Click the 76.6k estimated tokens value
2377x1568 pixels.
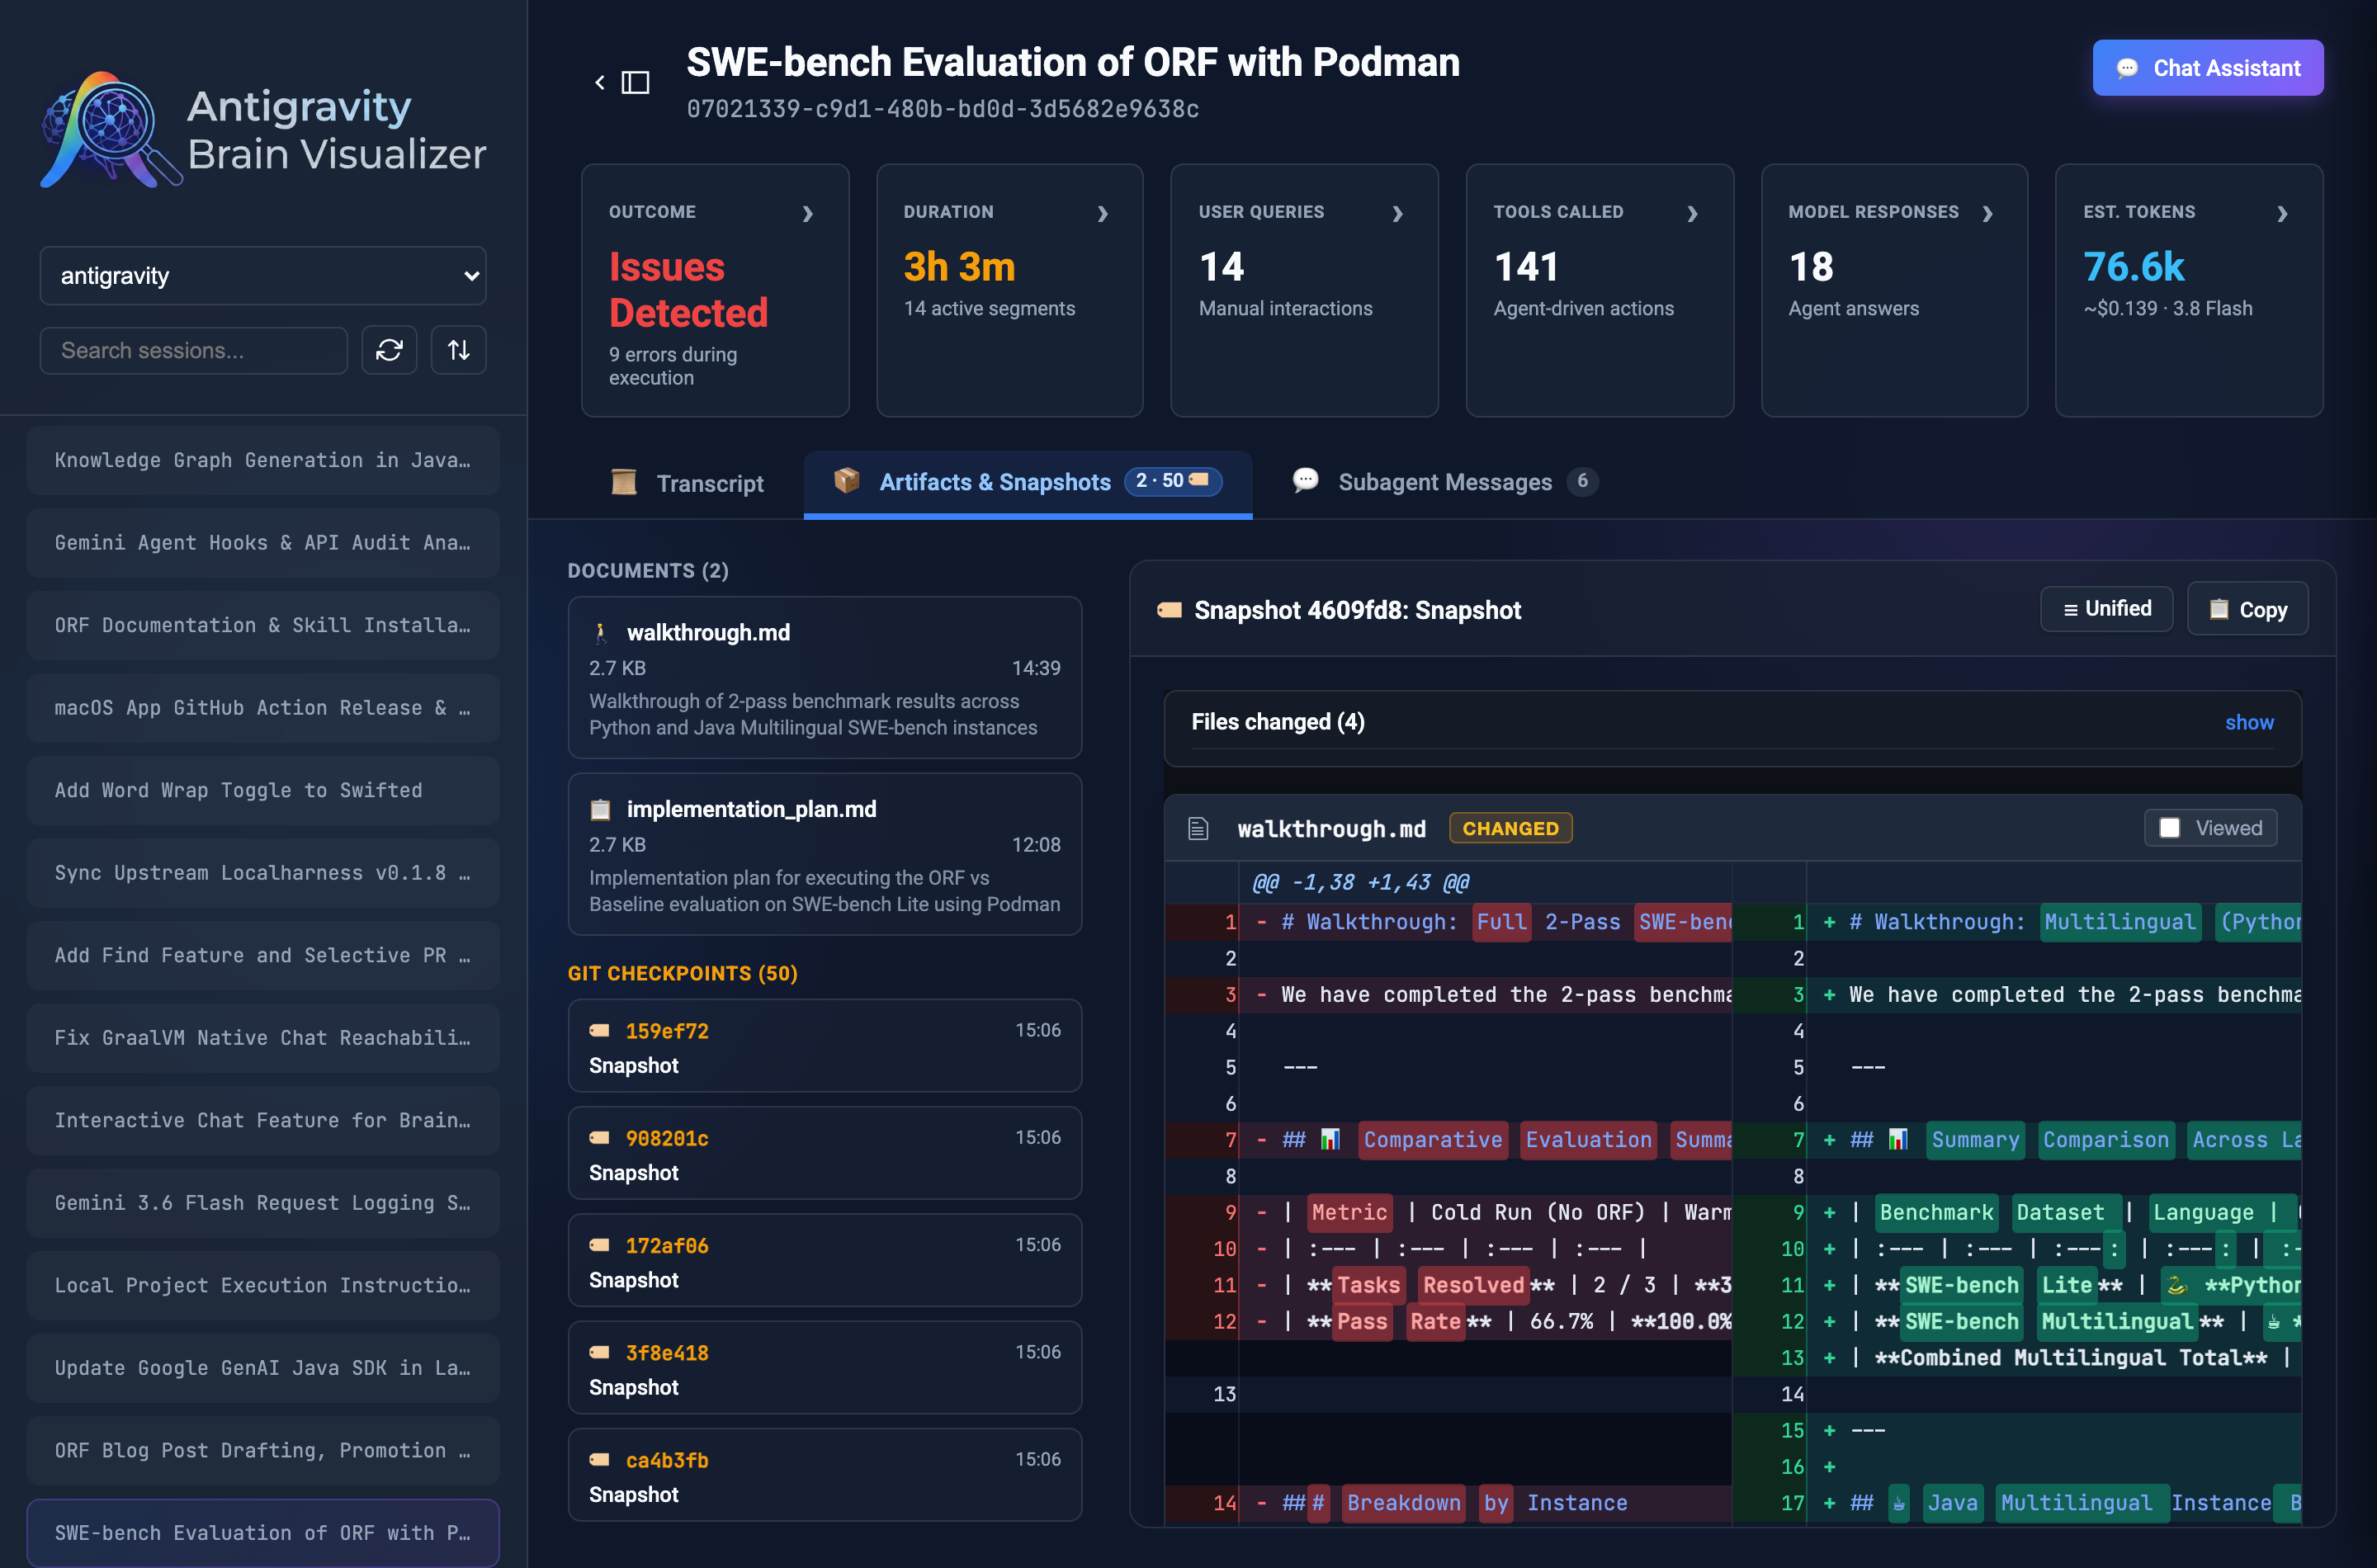click(2134, 266)
